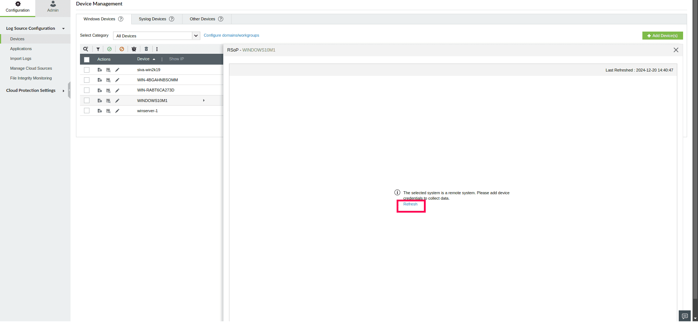Close the RSoP panel

pyautogui.click(x=676, y=50)
